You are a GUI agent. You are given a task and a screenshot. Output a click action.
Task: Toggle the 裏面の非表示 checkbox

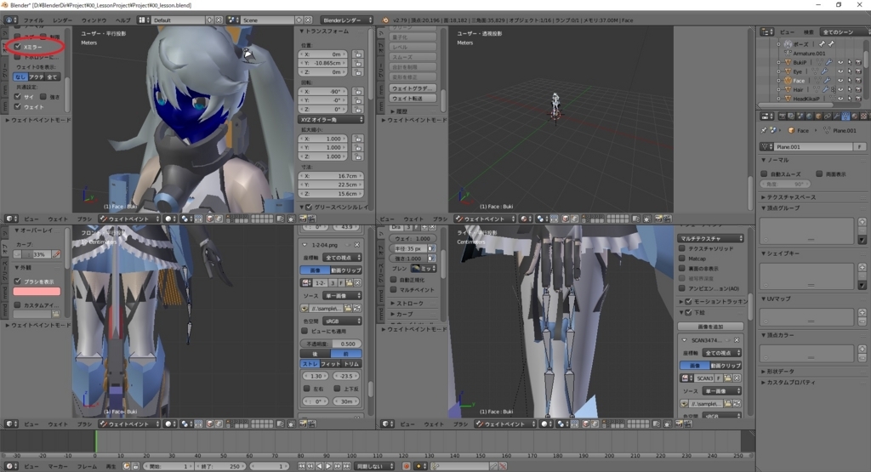click(682, 268)
